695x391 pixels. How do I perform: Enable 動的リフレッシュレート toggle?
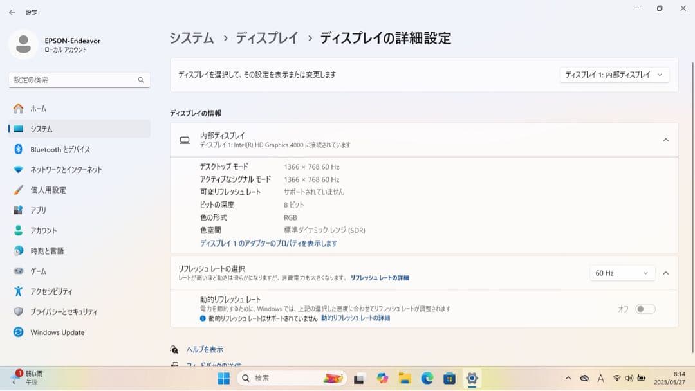[645, 309]
